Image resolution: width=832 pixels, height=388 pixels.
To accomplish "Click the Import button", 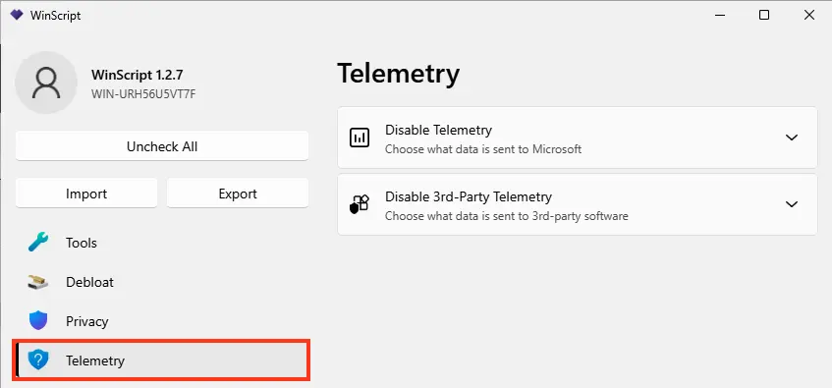I will (86, 194).
